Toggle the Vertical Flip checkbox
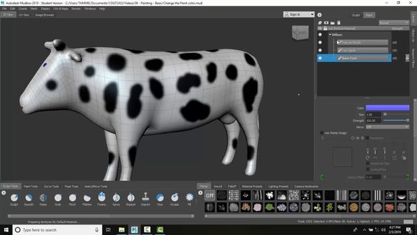This screenshot has height=235, width=417. click(367, 169)
